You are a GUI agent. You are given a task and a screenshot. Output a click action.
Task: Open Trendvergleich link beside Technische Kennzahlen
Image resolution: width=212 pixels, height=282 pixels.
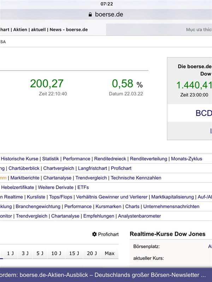coord(91,178)
